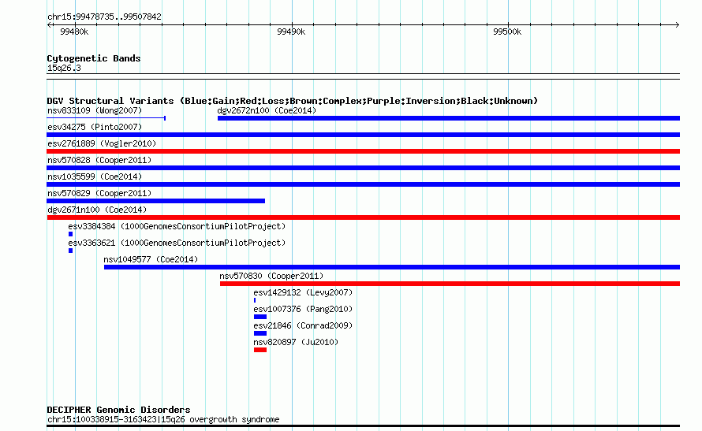Click the chr15:99478735..99507842 region label
Image resolution: width=702 pixels, height=431 pixels.
[x=104, y=17]
